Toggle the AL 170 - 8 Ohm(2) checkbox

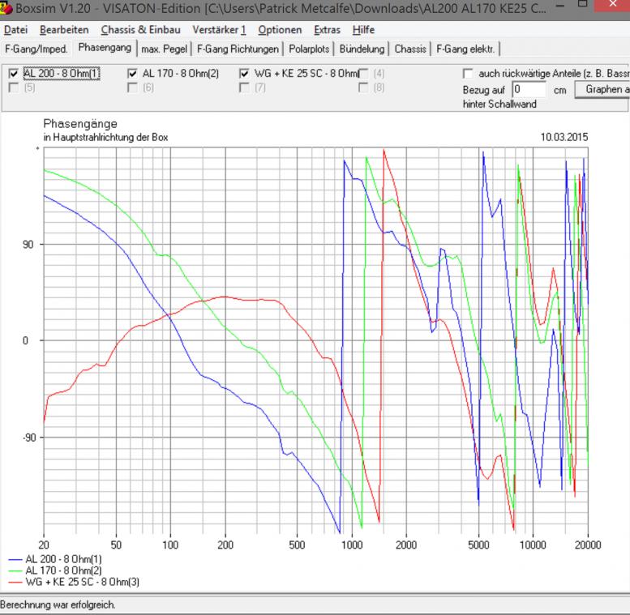[x=133, y=74]
